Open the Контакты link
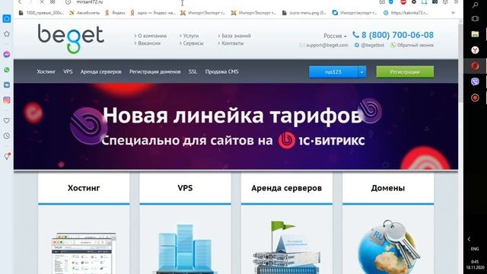The width and height of the screenshot is (487, 274). pos(233,43)
